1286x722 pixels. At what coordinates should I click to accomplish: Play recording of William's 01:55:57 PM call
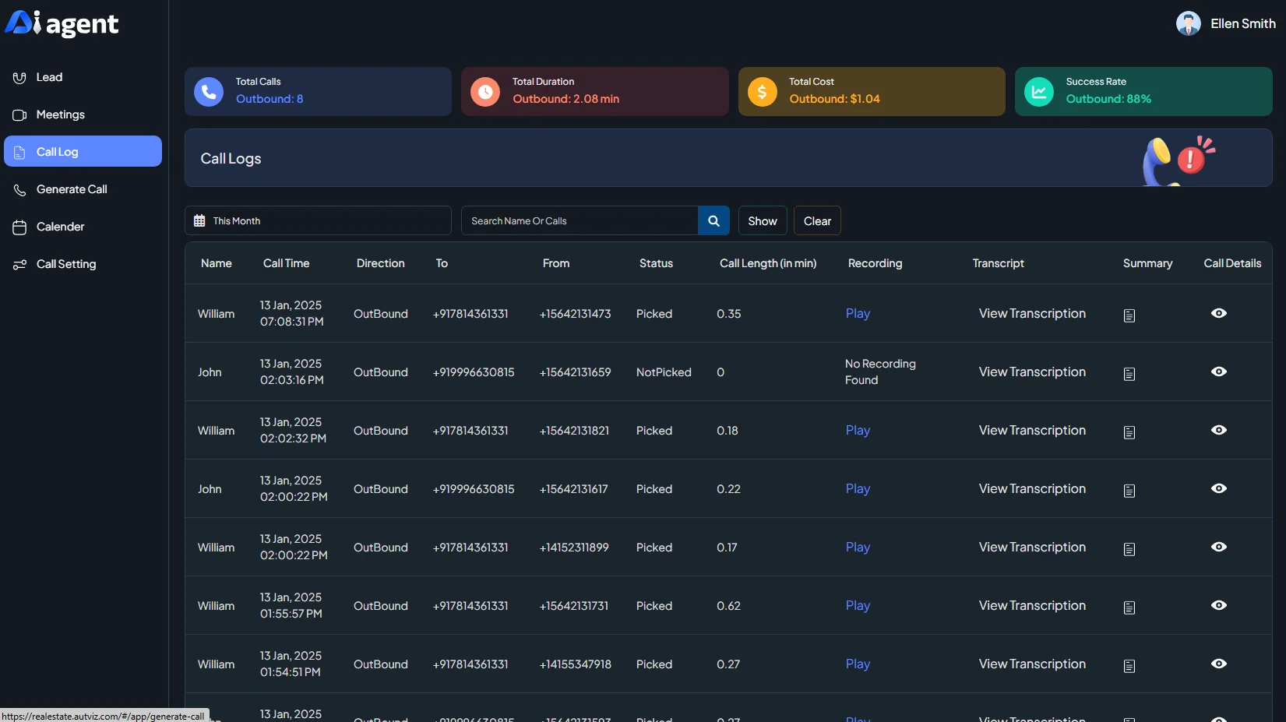(858, 605)
